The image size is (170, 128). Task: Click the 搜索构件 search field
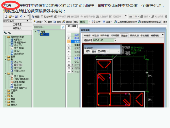(x=47, y=27)
